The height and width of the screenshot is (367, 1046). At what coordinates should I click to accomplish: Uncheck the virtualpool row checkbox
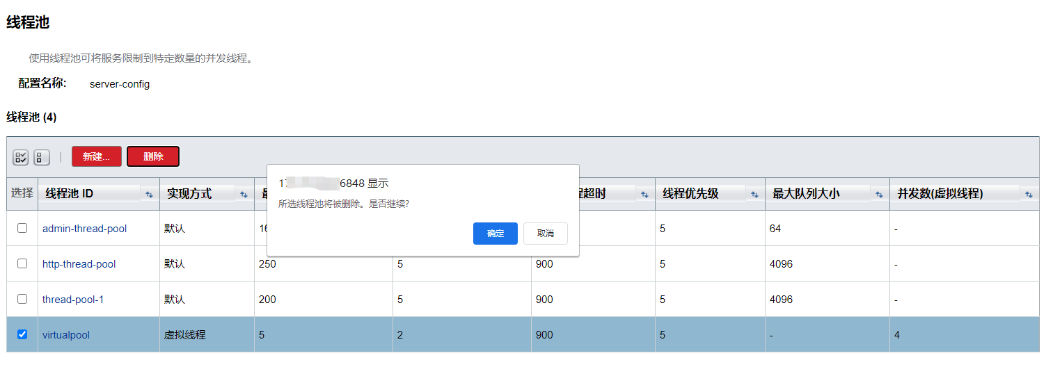(22, 334)
